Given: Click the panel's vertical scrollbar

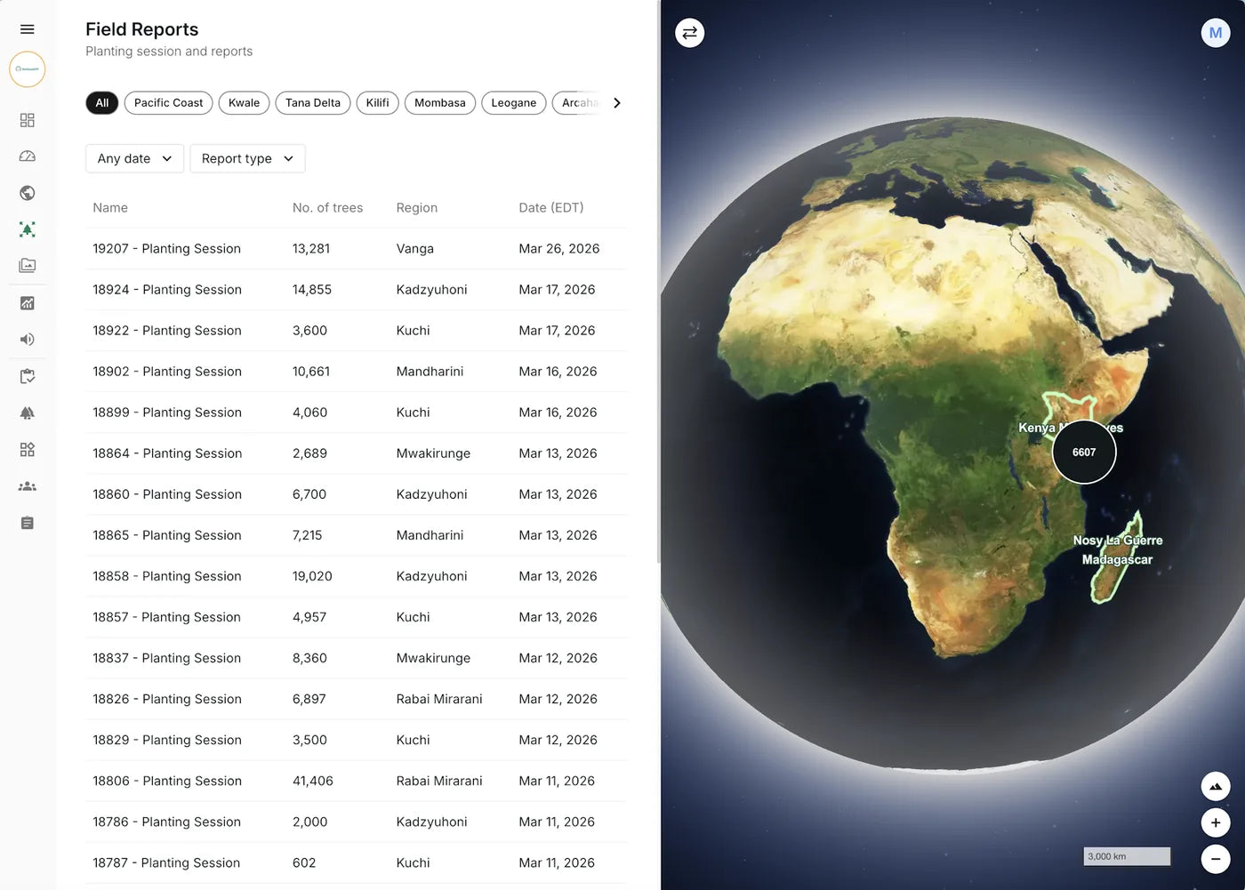Looking at the screenshot, I should tap(658, 281).
